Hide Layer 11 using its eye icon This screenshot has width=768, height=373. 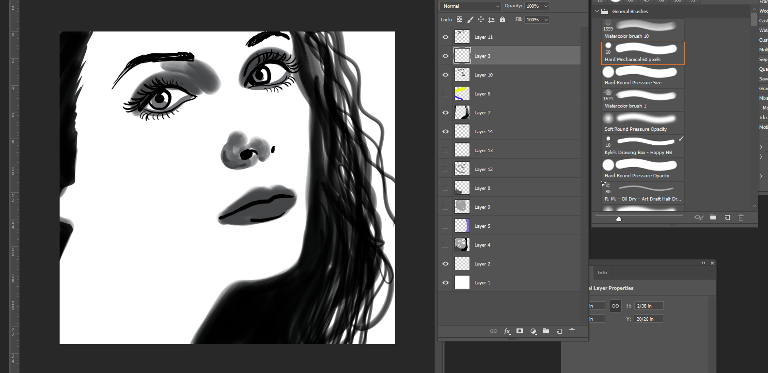tap(445, 37)
